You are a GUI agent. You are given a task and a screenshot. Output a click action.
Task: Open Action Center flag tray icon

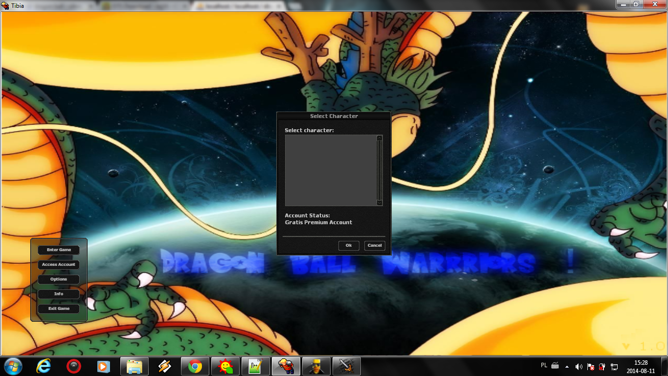(x=591, y=366)
